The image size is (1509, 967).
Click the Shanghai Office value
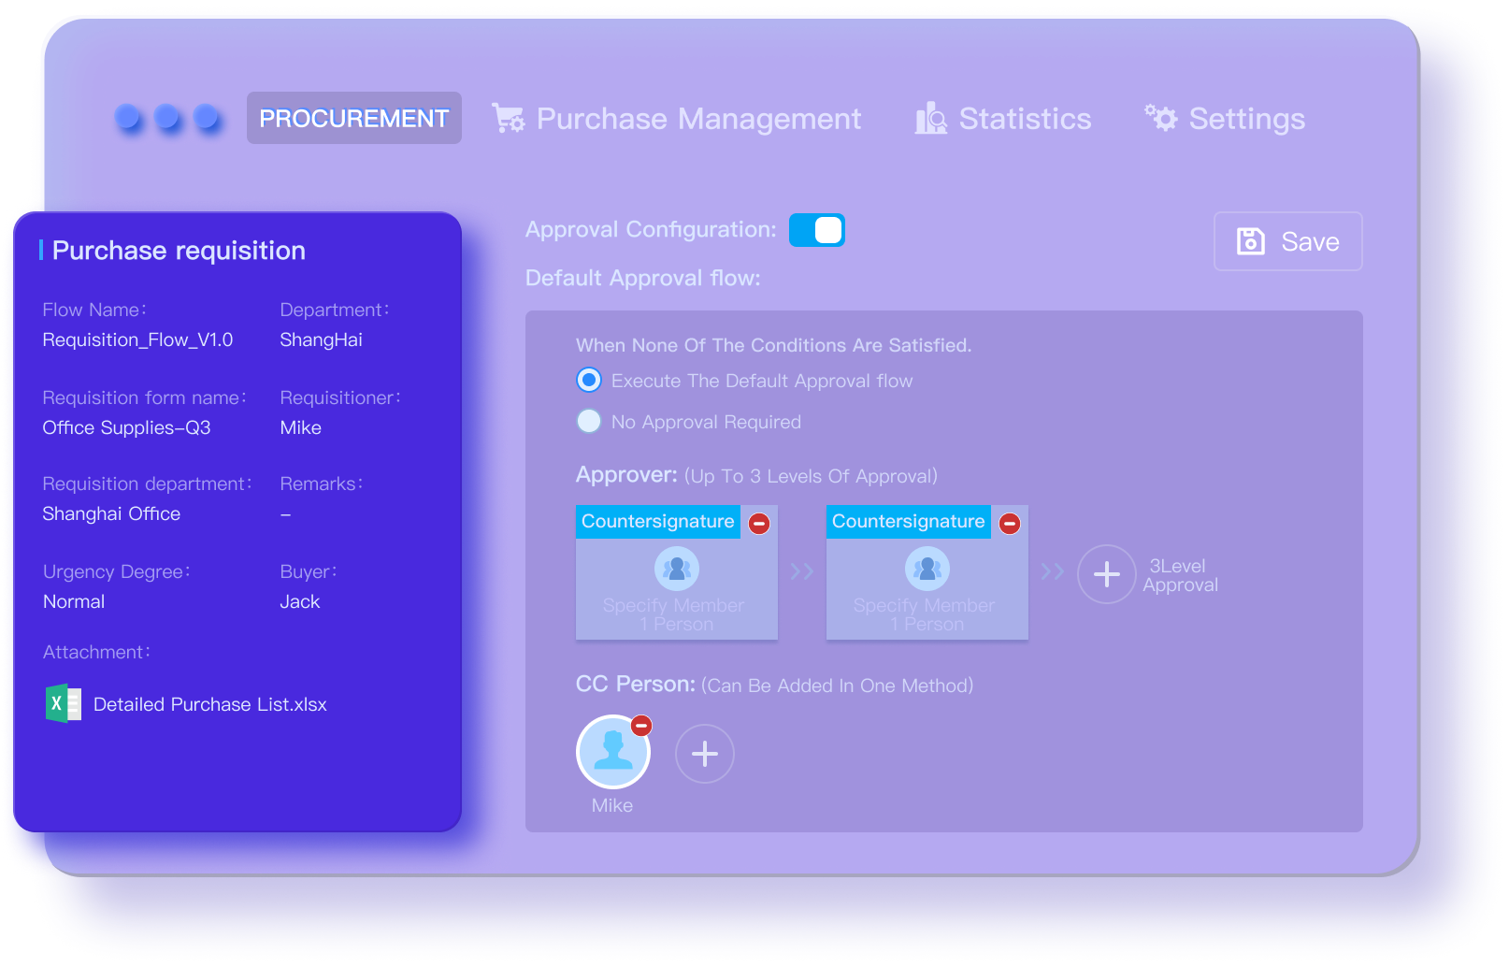point(111,513)
